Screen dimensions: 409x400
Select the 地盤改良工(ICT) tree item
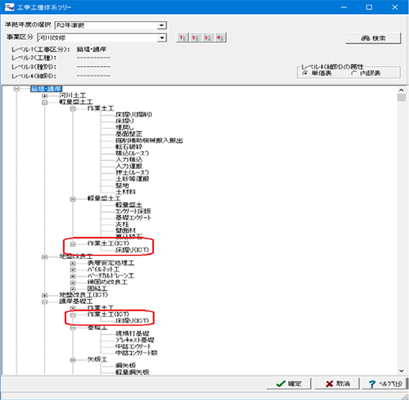point(83,295)
